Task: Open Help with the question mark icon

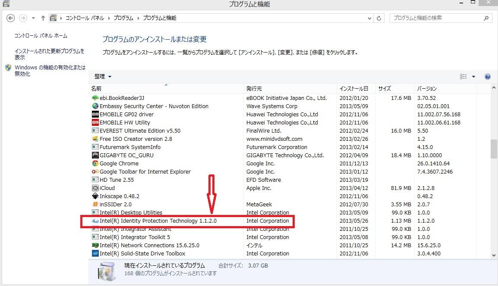Action: (488, 77)
